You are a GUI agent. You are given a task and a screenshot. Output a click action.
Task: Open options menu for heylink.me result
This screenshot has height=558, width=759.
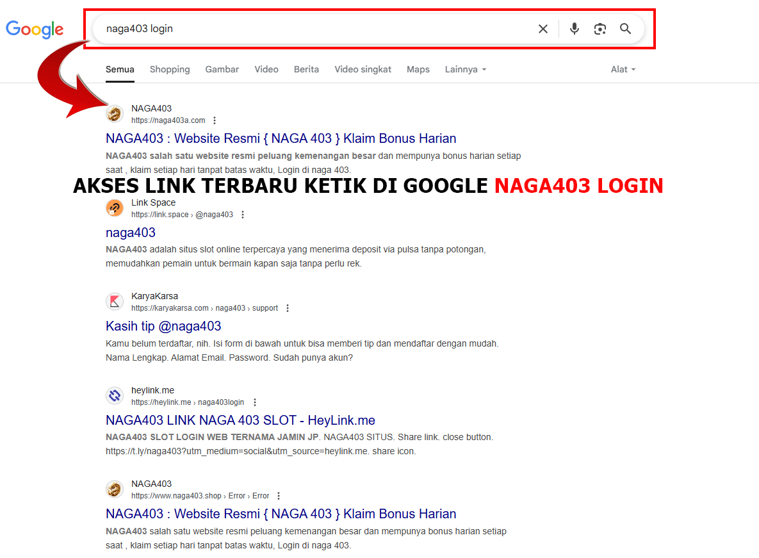[255, 402]
